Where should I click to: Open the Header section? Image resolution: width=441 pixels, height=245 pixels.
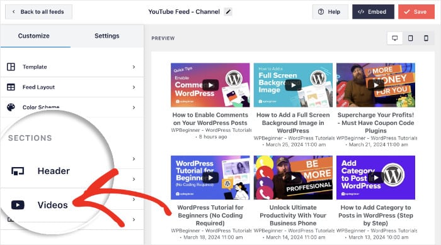click(54, 171)
